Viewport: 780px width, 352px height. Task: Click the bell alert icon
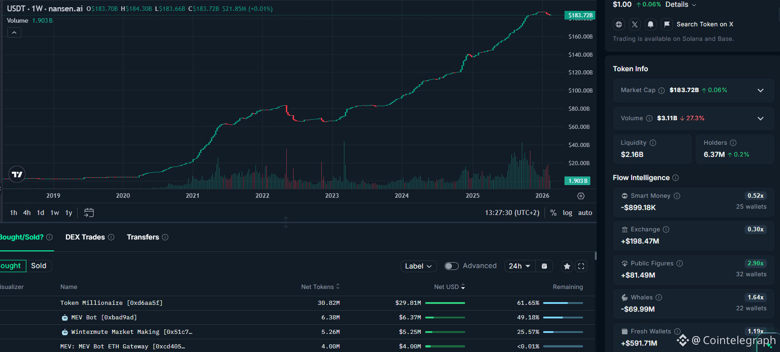650,24
